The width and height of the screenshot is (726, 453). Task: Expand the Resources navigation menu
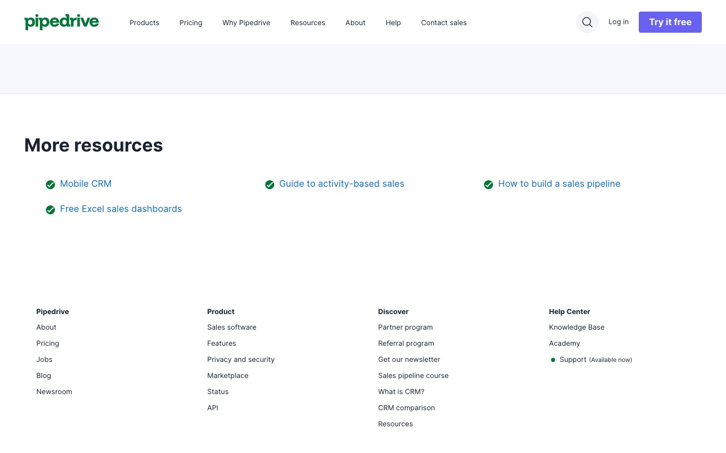[x=308, y=23]
